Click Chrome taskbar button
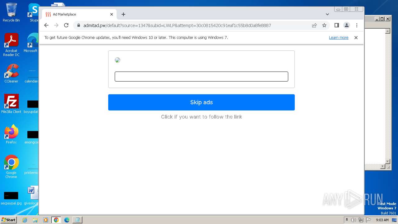The height and width of the screenshot is (224, 398). (56, 220)
